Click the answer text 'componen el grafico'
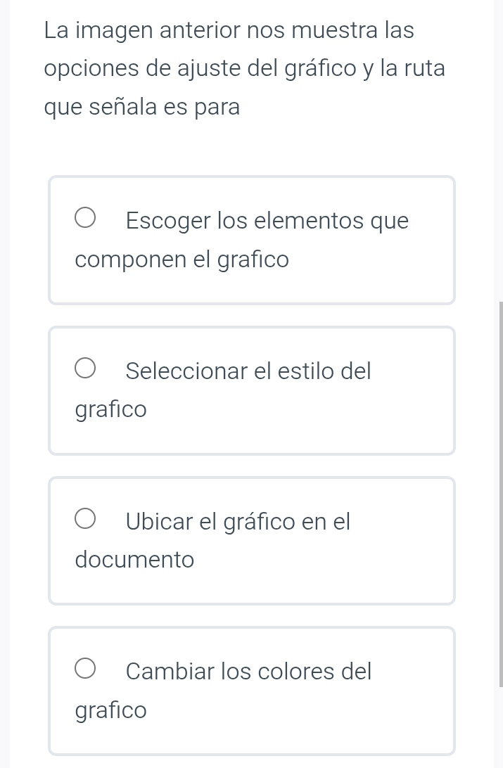 pos(182,260)
